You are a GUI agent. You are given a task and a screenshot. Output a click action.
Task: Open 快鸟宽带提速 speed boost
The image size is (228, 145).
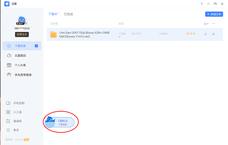tap(23, 75)
